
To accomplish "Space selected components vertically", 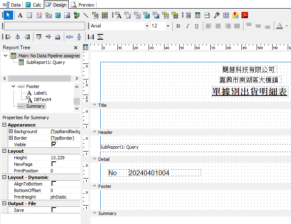I will [79, 37].
